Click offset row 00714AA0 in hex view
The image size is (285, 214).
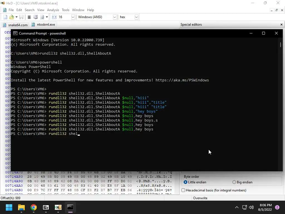click(x=14, y=186)
